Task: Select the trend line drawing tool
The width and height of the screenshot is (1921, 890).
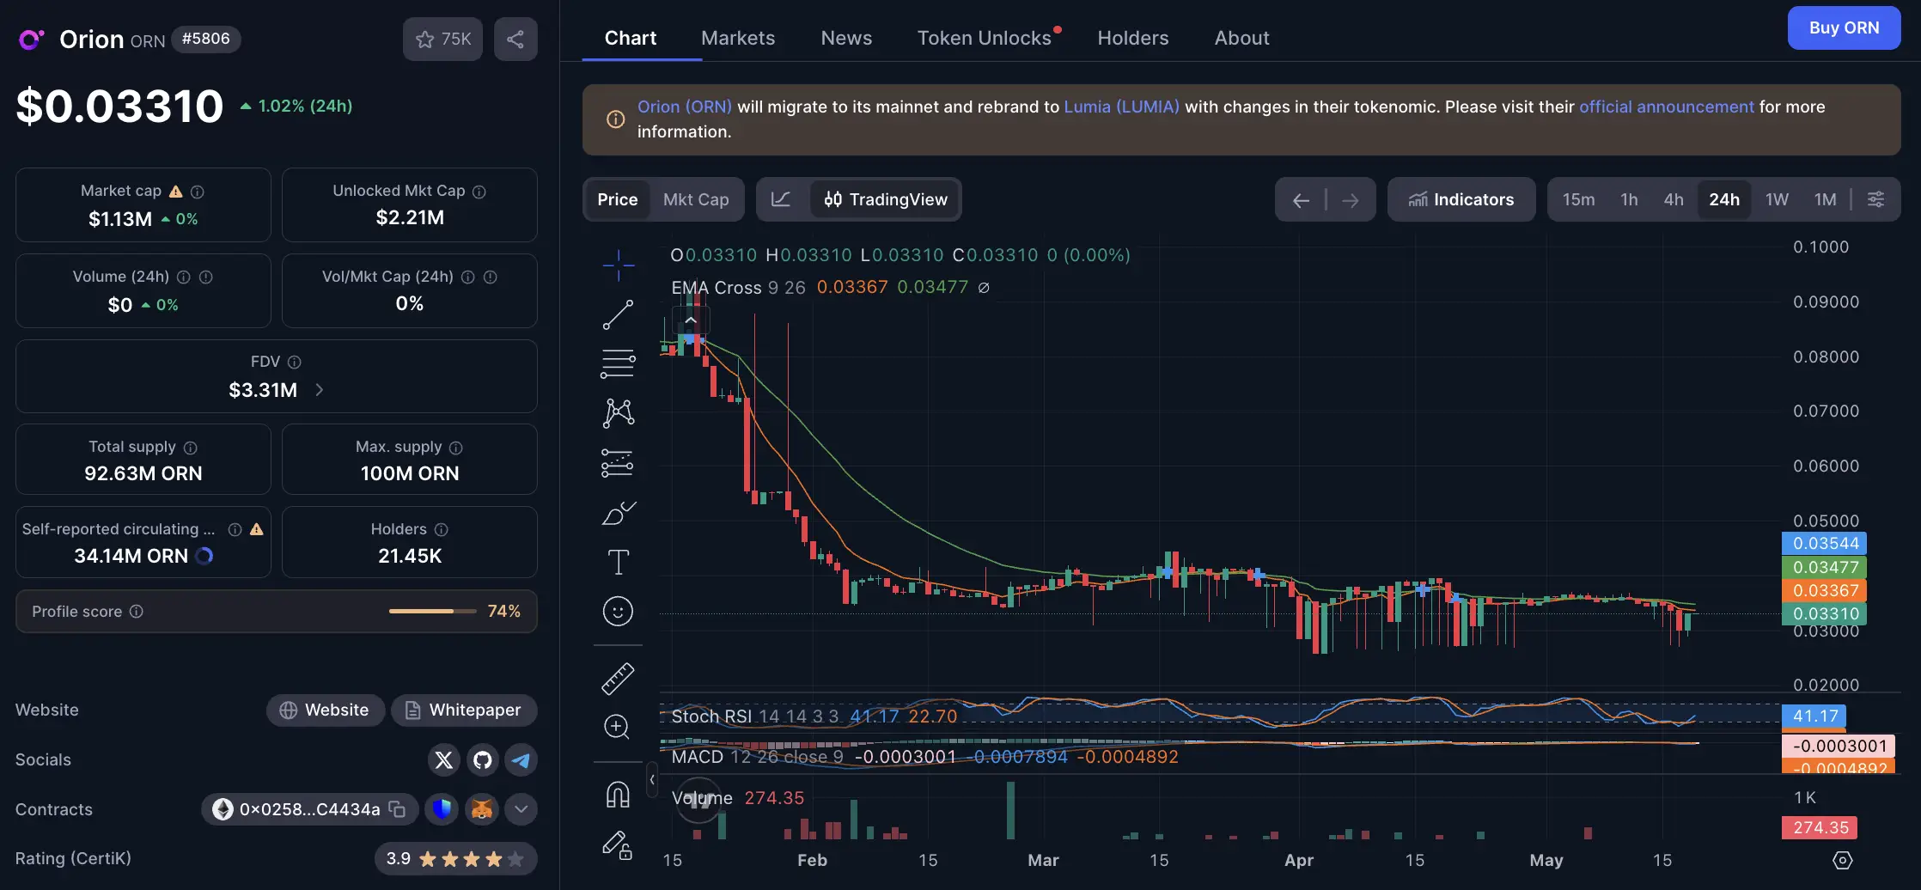Action: pos(618,315)
